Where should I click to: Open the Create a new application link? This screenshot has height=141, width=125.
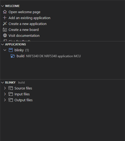pos(28,24)
